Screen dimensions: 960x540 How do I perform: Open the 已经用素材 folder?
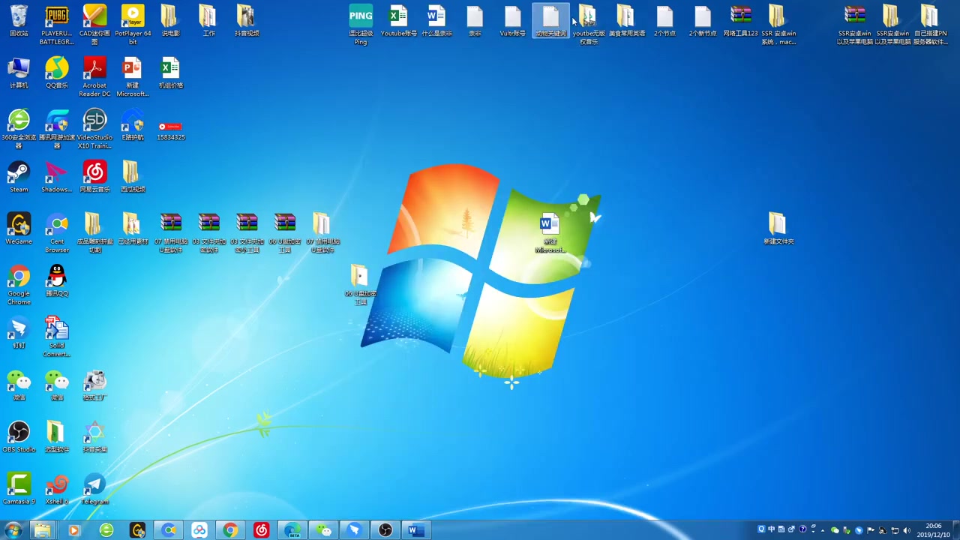click(x=133, y=229)
